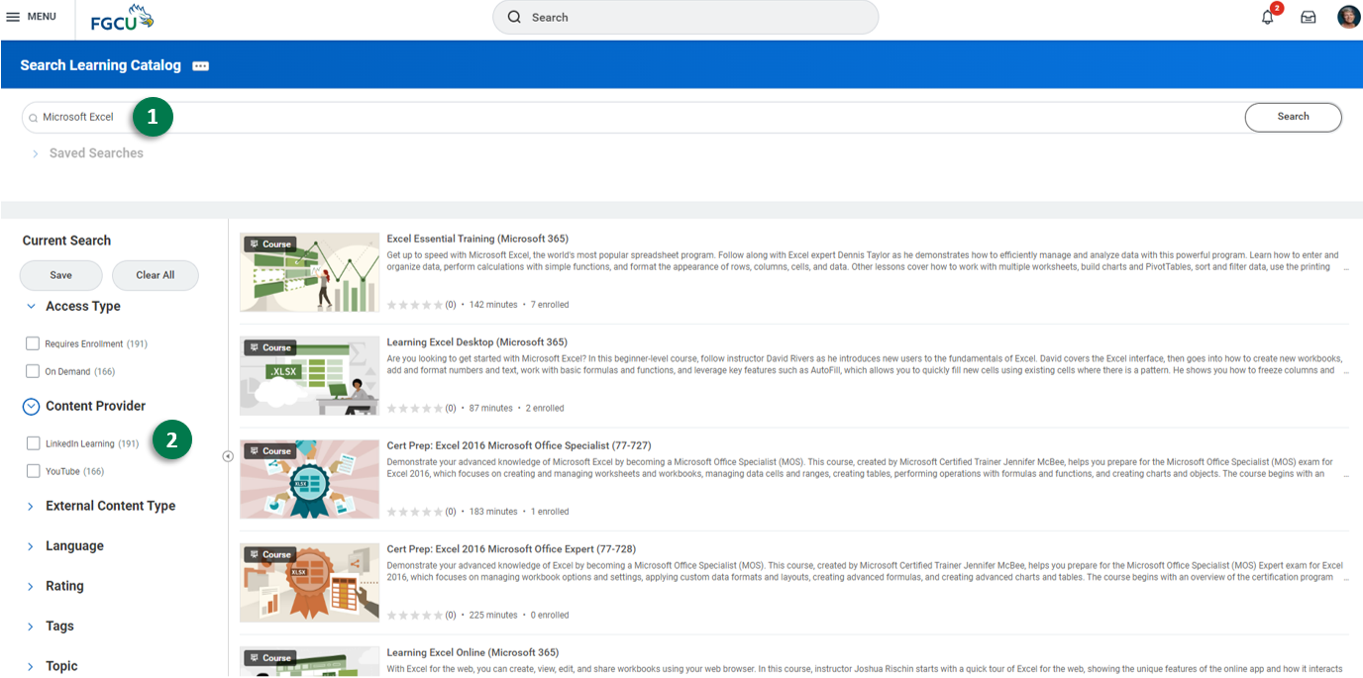1363x678 pixels.
Task: Open the inbox tray icon
Action: [x=1308, y=17]
